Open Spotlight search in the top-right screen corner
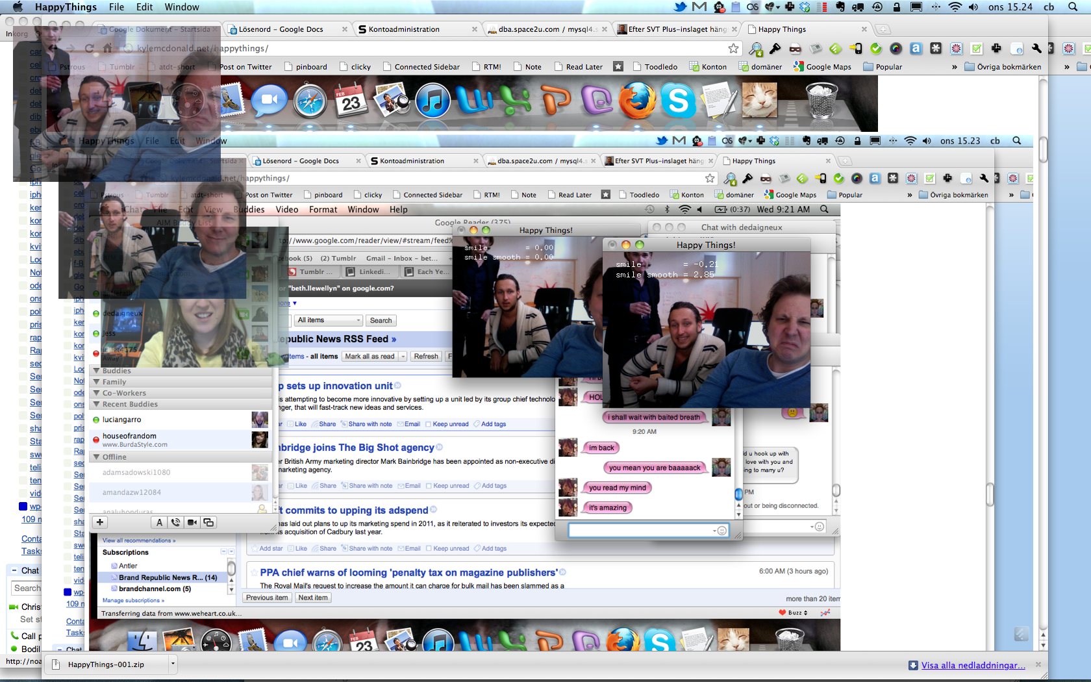Viewport: 1091px width, 682px height. click(1073, 7)
